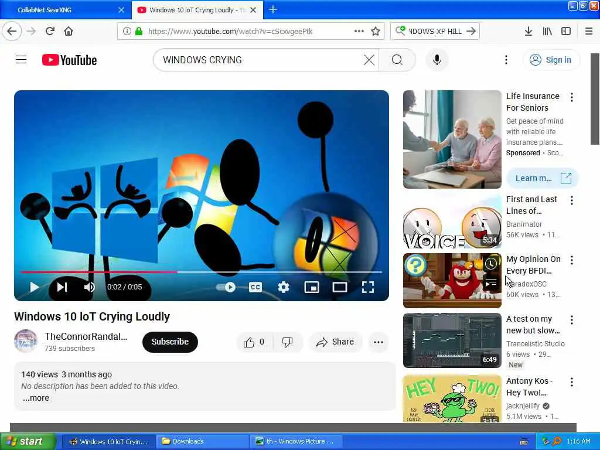The image size is (600, 450).
Task: Search with voice microphone button
Action: (x=437, y=60)
